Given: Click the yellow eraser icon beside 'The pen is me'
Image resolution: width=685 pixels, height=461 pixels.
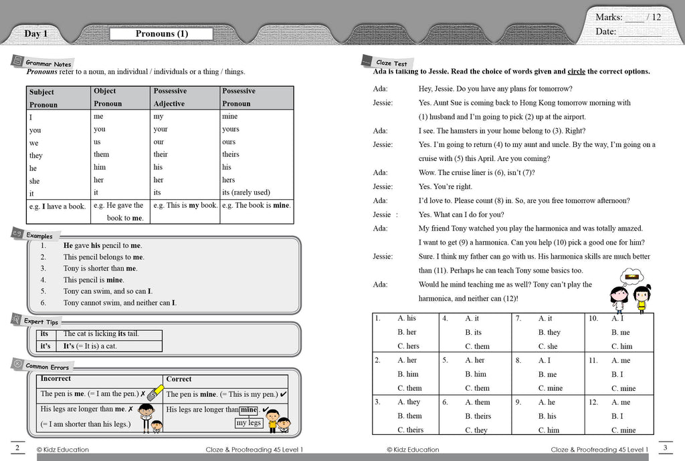Looking at the screenshot, I should [155, 393].
